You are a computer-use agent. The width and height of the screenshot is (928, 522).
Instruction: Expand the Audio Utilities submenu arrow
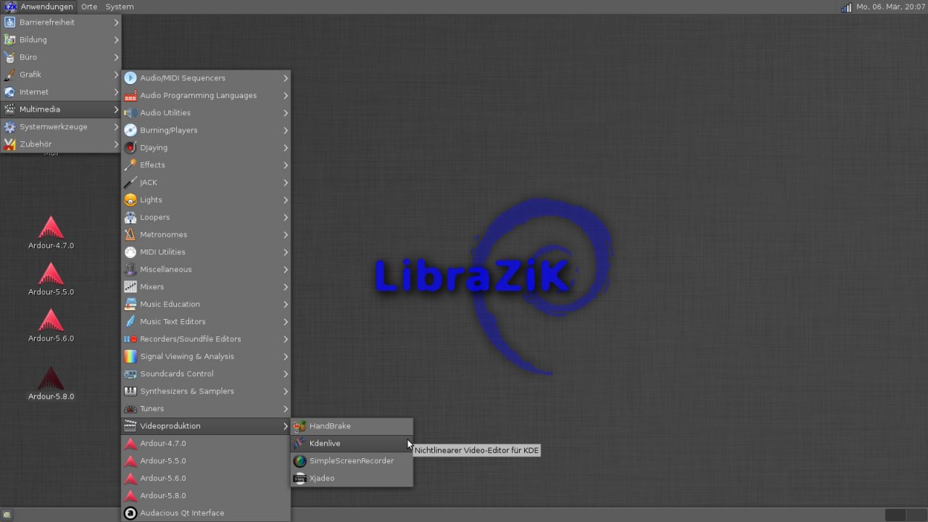pyautogui.click(x=286, y=113)
